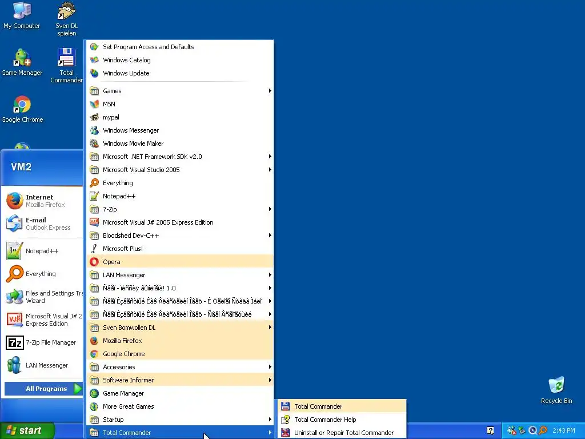
Task: Open Game Manager desktop shortcut
Action: pos(22,62)
